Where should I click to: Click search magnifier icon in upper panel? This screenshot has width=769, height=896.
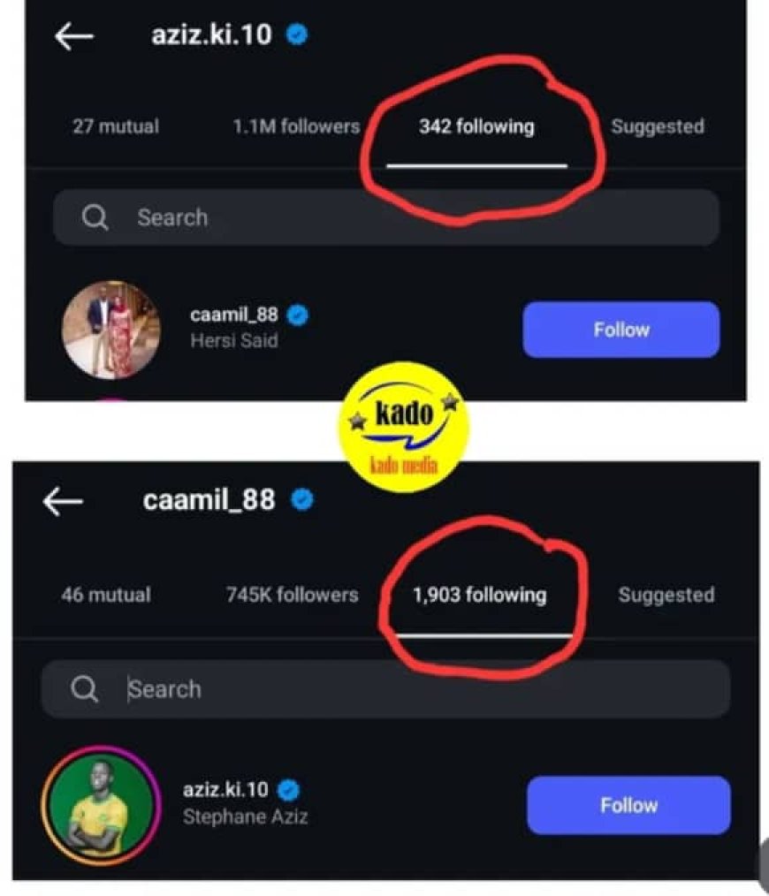click(x=95, y=217)
